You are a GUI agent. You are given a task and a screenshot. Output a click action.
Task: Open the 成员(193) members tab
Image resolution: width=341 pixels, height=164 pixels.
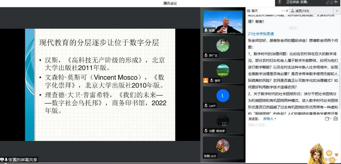pos(302,11)
